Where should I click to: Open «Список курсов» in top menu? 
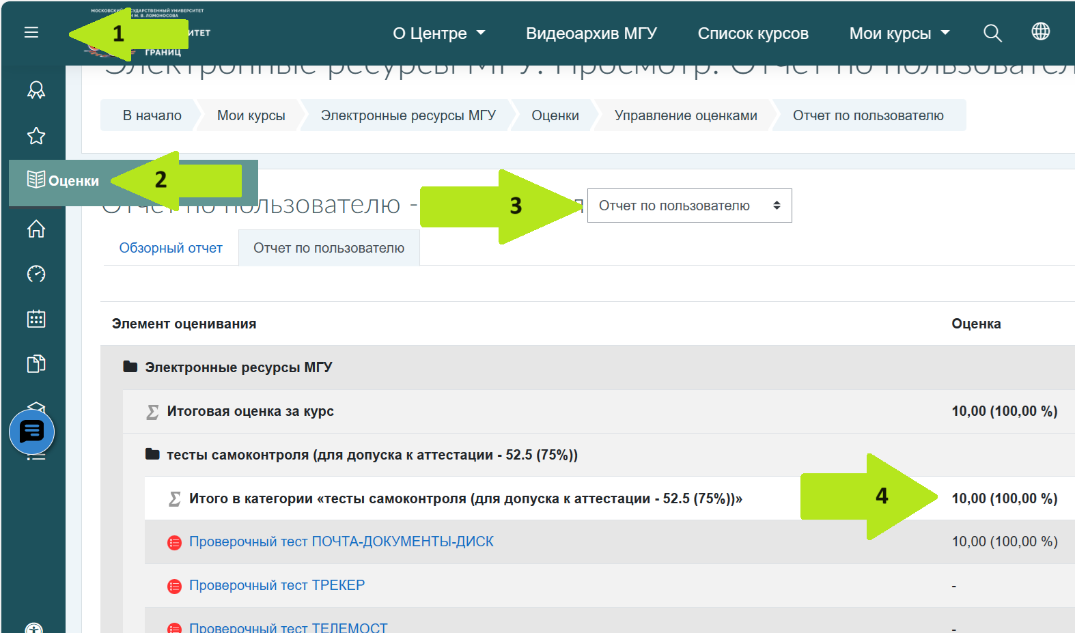pos(753,33)
